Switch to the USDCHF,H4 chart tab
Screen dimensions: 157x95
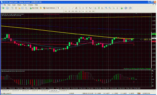[x=16, y=90]
